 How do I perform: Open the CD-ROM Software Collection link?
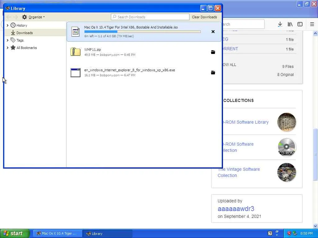point(238,147)
